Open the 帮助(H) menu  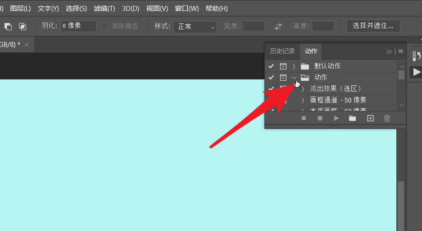tap(216, 9)
